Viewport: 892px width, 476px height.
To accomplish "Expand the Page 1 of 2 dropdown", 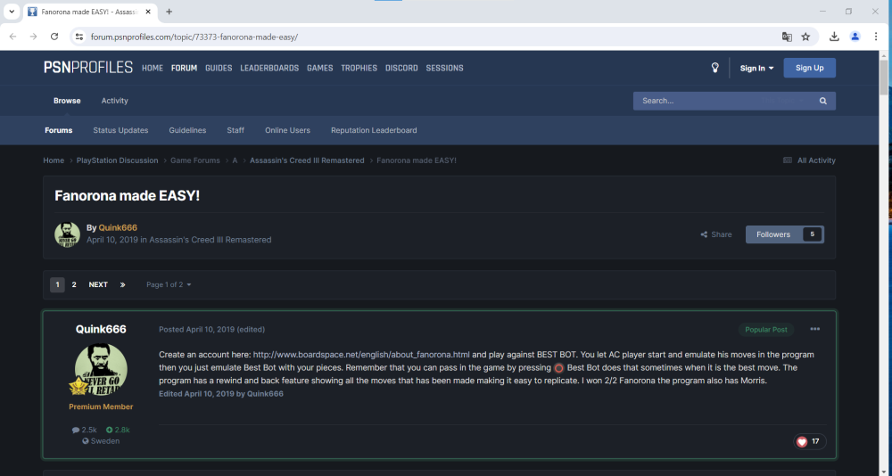I will (169, 284).
